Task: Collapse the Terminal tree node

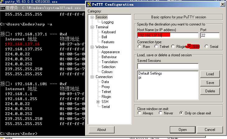Action: point(92,27)
